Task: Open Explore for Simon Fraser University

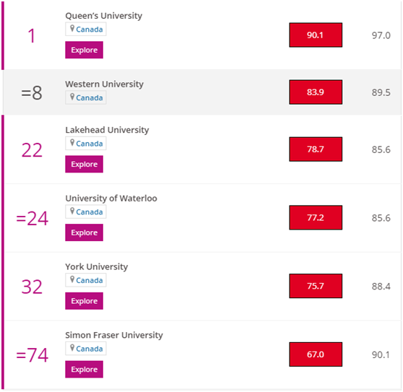Action: click(84, 370)
